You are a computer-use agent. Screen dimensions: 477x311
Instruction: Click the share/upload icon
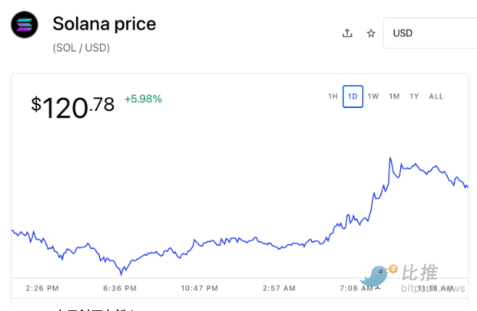coord(347,33)
